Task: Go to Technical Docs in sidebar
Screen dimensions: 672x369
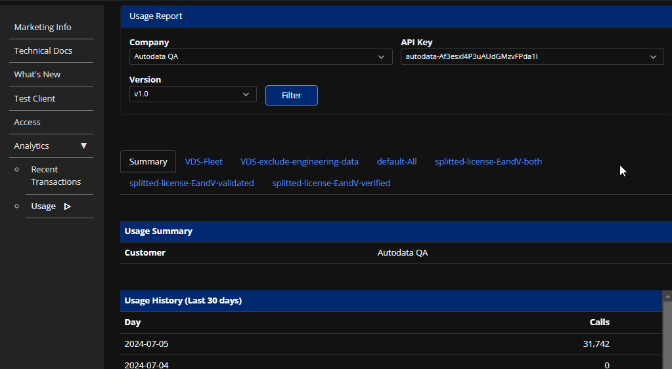Action: (x=43, y=50)
